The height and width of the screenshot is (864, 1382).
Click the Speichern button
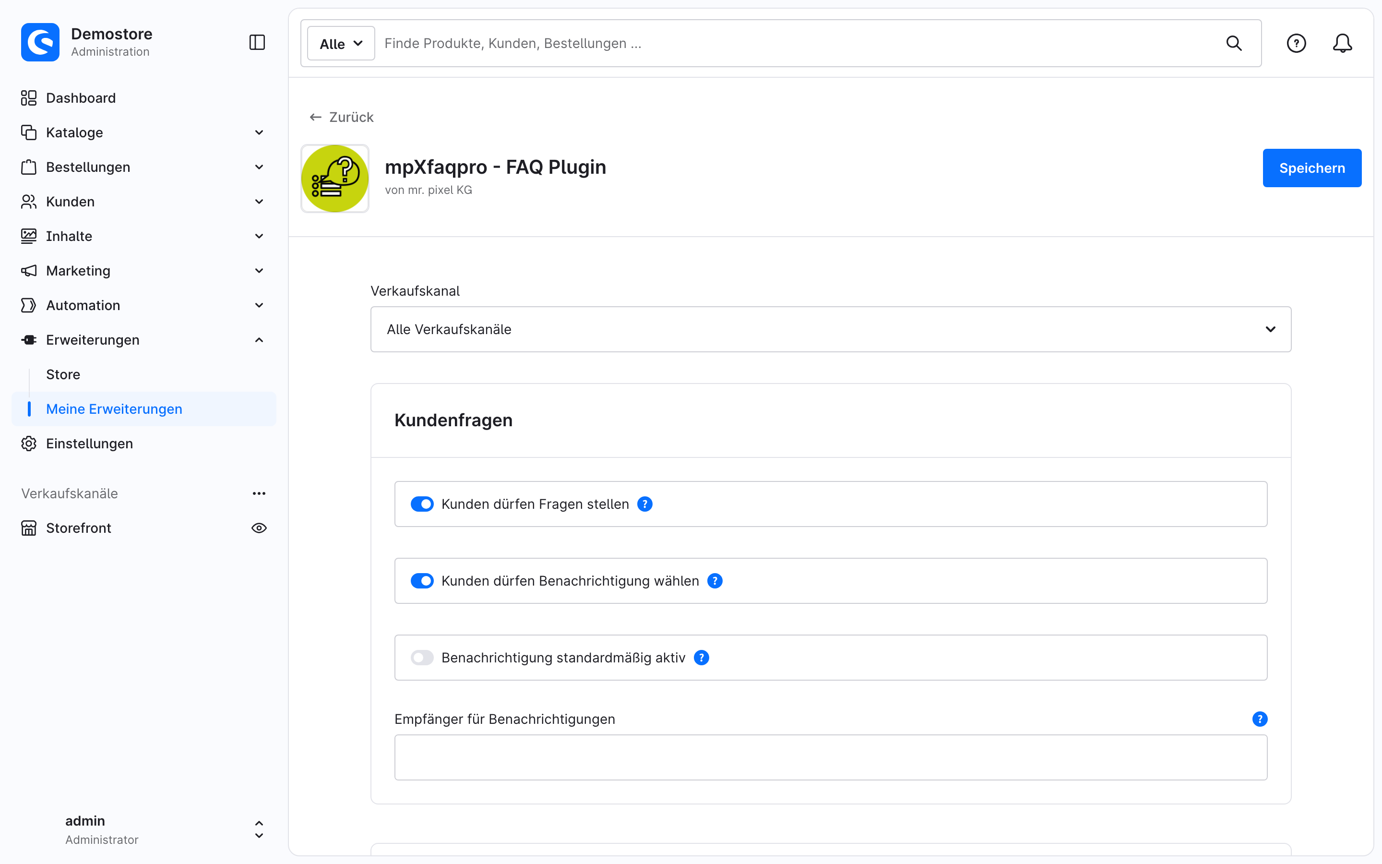click(1312, 168)
